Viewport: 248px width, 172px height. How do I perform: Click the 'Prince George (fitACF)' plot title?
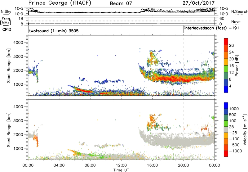[x=60, y=3]
